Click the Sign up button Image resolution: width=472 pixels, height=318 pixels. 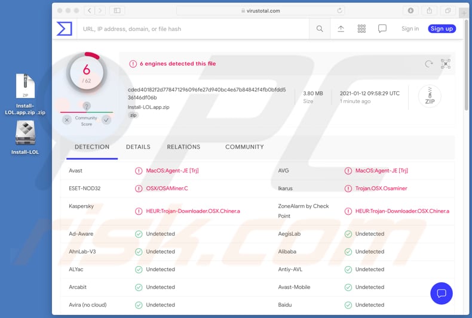(x=442, y=29)
